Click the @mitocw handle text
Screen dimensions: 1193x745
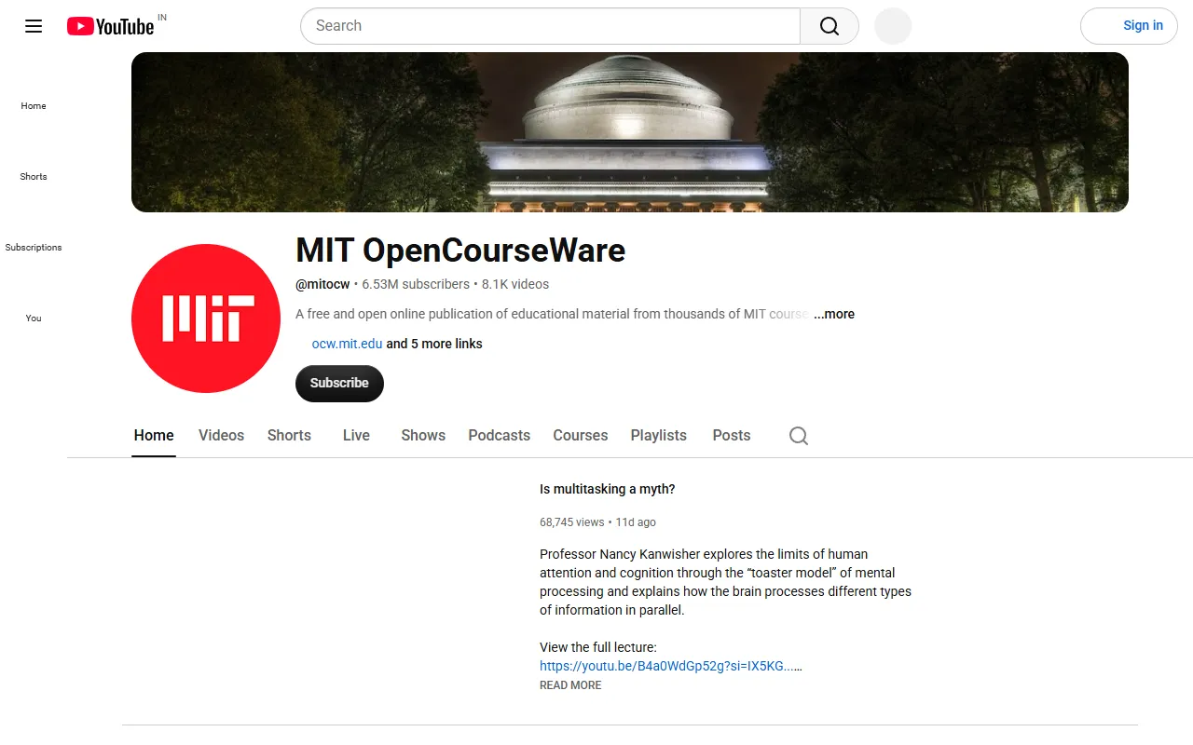point(322,284)
